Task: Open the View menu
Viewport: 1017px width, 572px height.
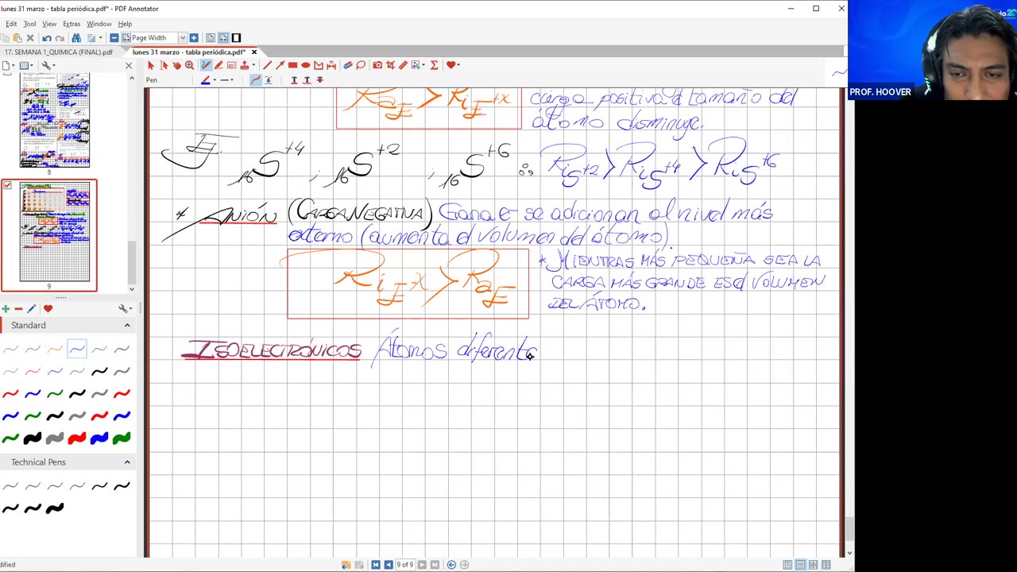Action: tap(48, 24)
